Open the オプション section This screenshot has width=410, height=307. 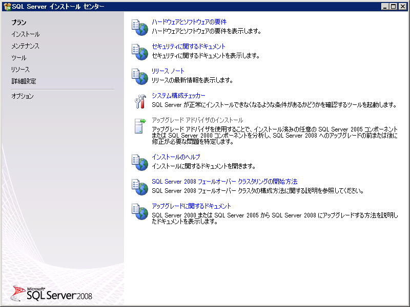24,96
